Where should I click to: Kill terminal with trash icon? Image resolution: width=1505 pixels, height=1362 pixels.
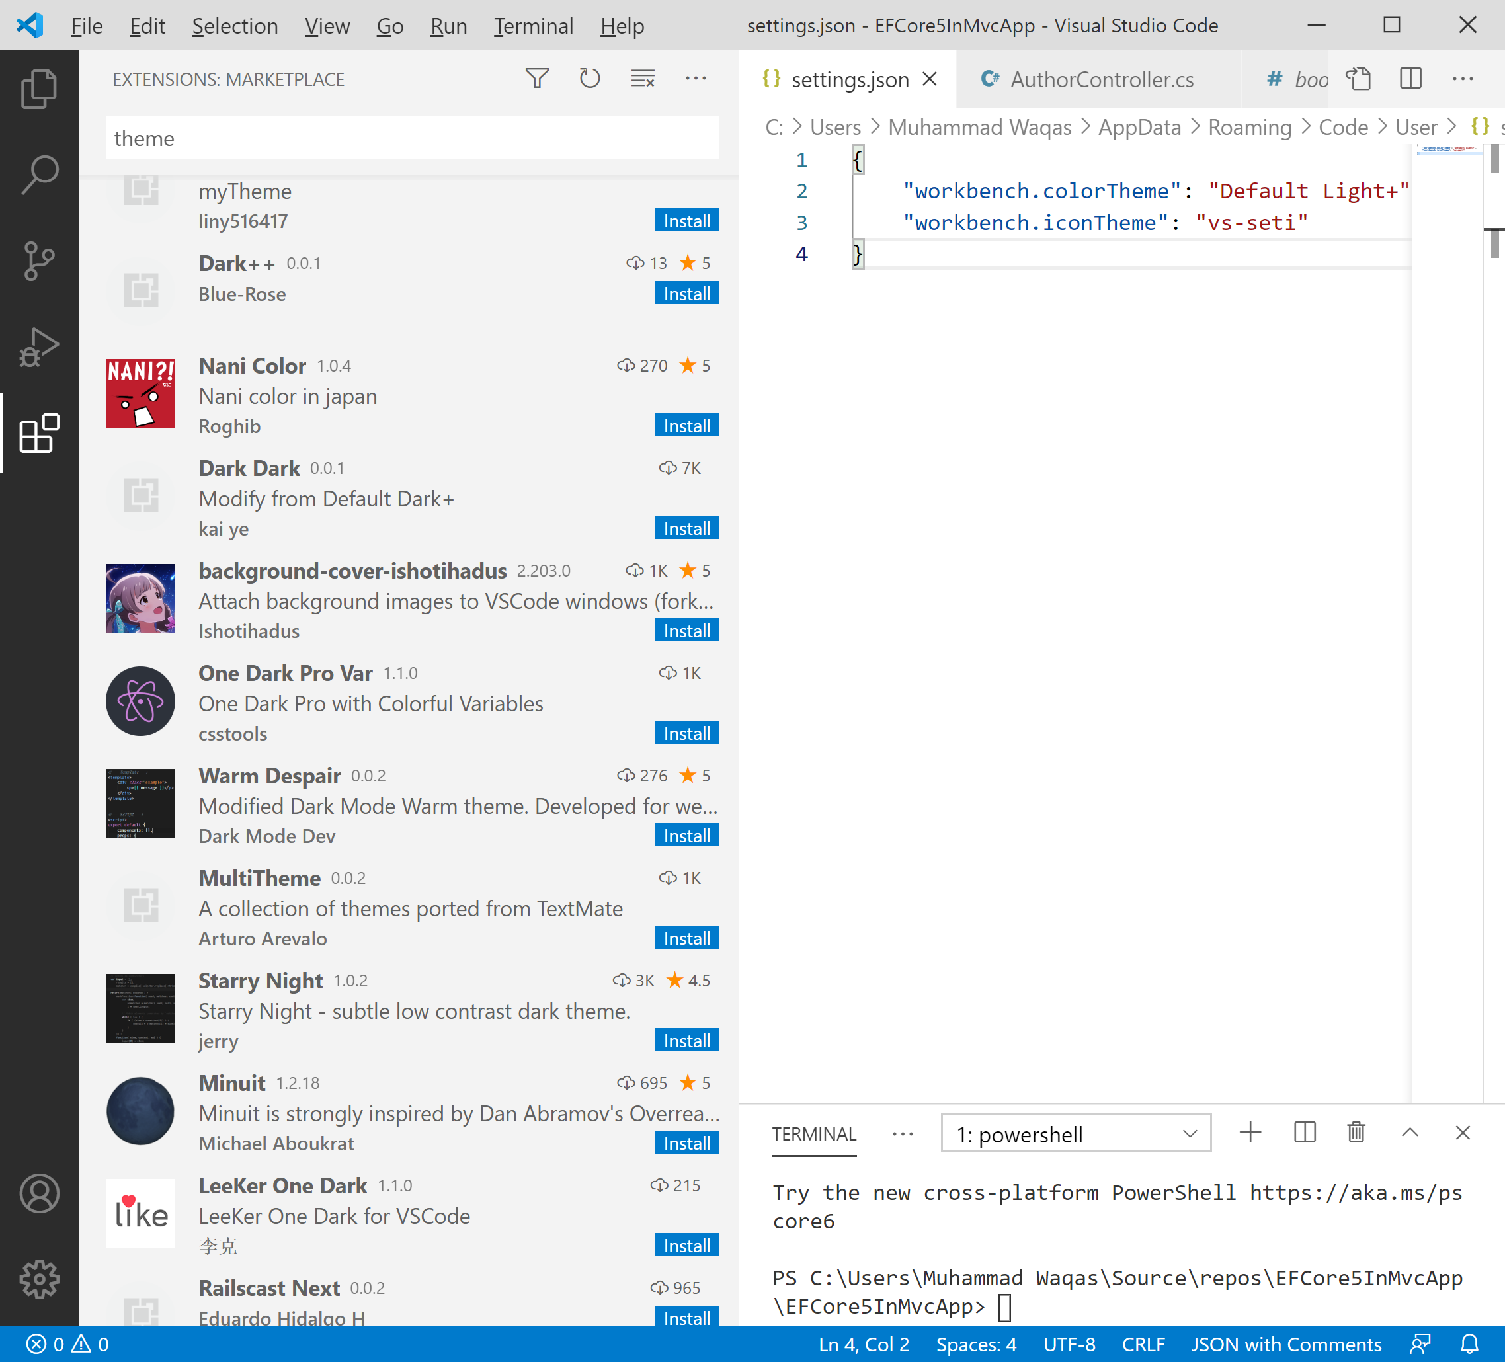pos(1356,1133)
